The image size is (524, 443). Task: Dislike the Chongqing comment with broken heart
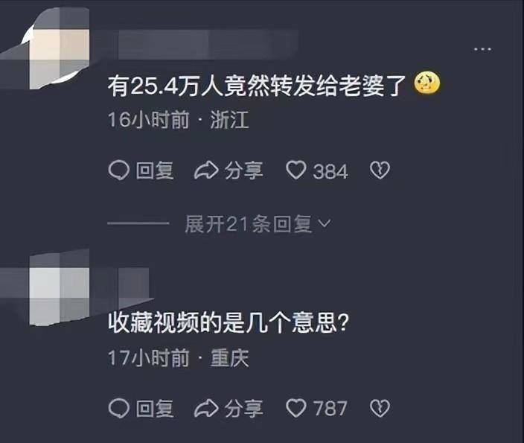(x=380, y=408)
